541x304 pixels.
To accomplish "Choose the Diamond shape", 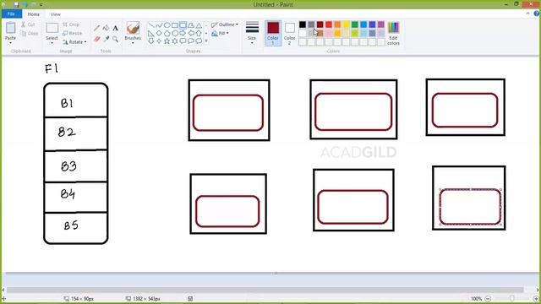I will (x=159, y=34).
